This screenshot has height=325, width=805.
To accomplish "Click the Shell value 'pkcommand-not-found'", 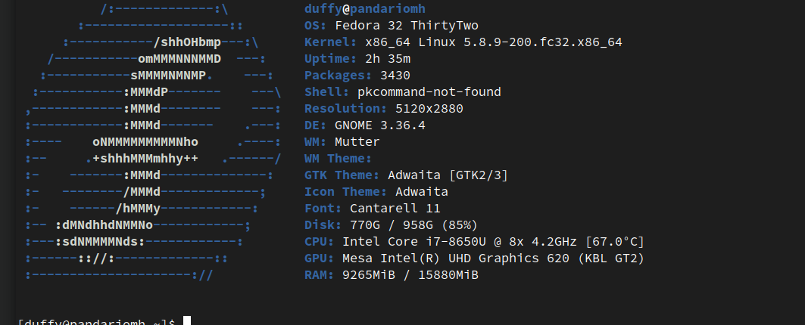I will click(x=429, y=92).
